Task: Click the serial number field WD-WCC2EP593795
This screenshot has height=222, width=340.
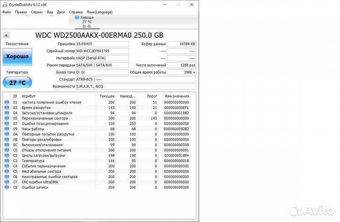Action: pos(102,51)
